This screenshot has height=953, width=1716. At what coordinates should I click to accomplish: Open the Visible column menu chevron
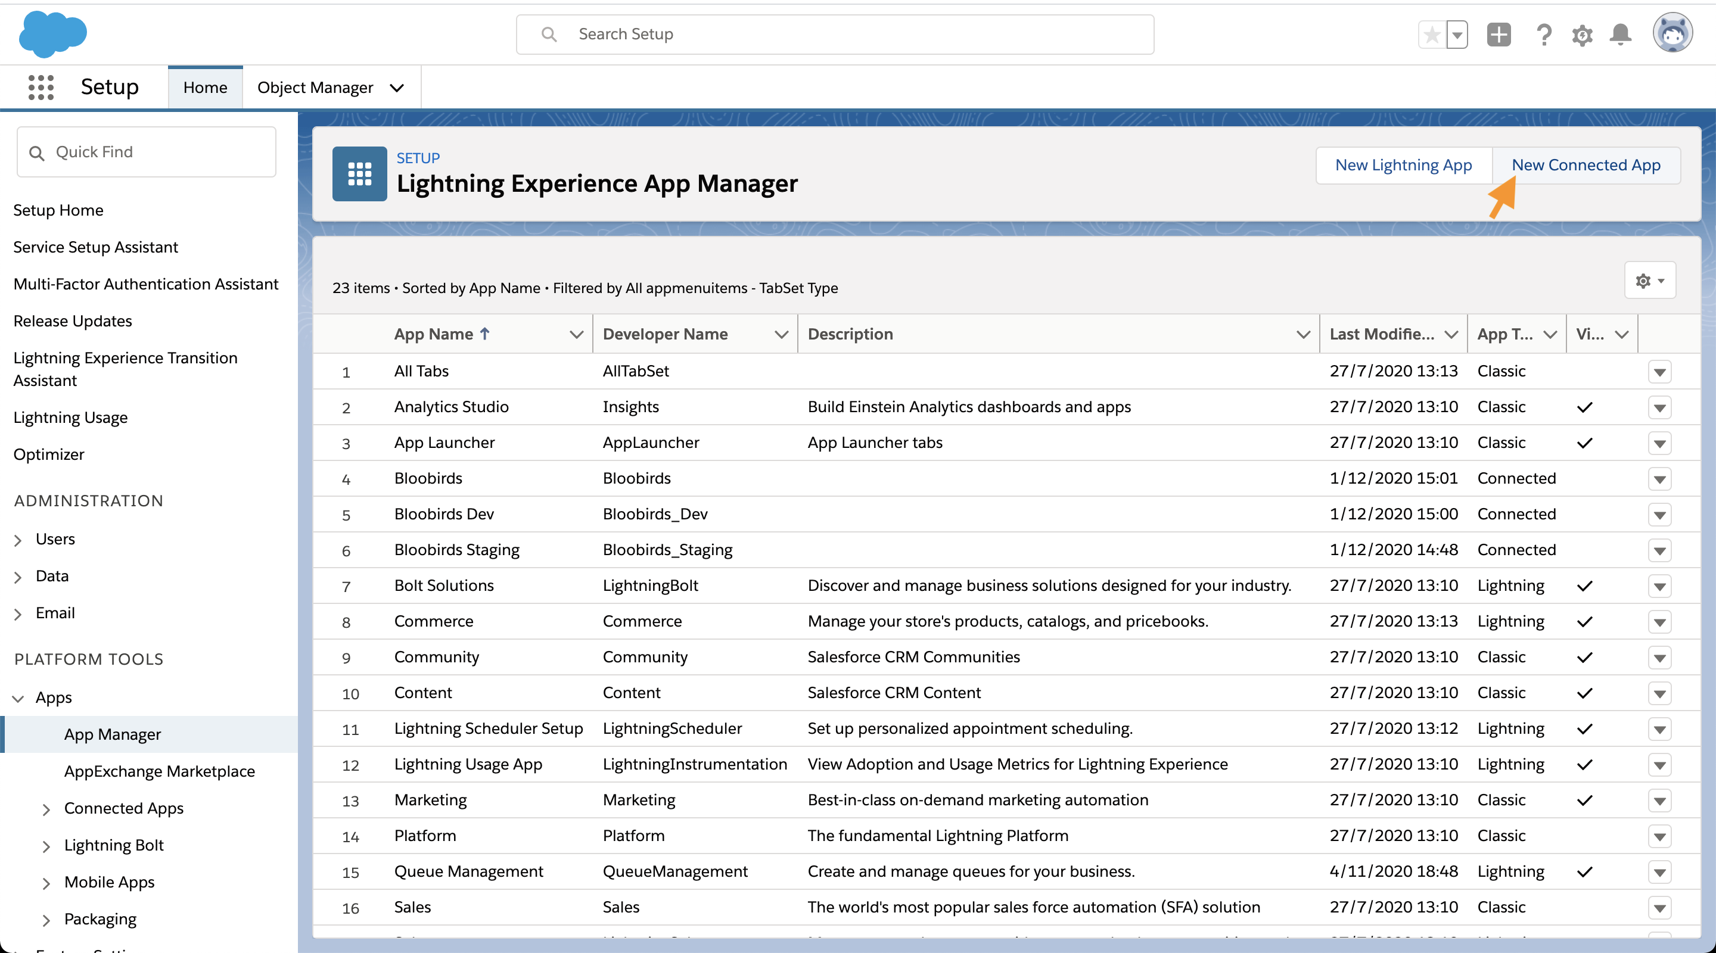[1621, 334]
